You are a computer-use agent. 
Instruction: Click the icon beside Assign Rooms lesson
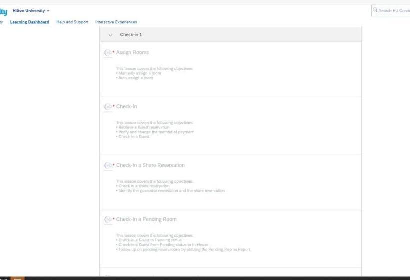point(108,52)
